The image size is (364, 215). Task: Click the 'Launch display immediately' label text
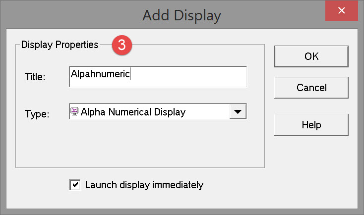click(144, 185)
